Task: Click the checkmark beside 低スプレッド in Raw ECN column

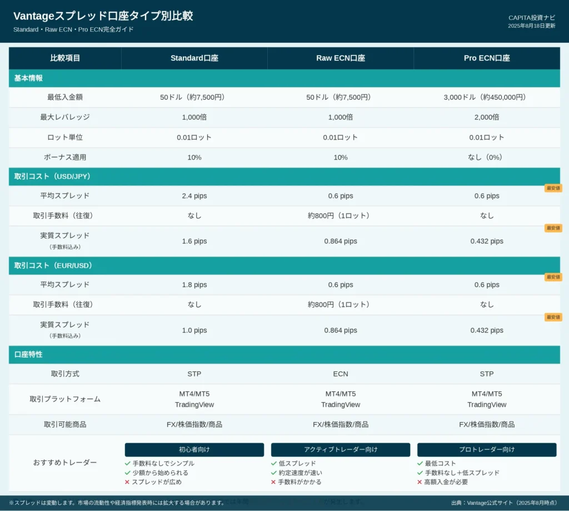Action: (x=273, y=463)
